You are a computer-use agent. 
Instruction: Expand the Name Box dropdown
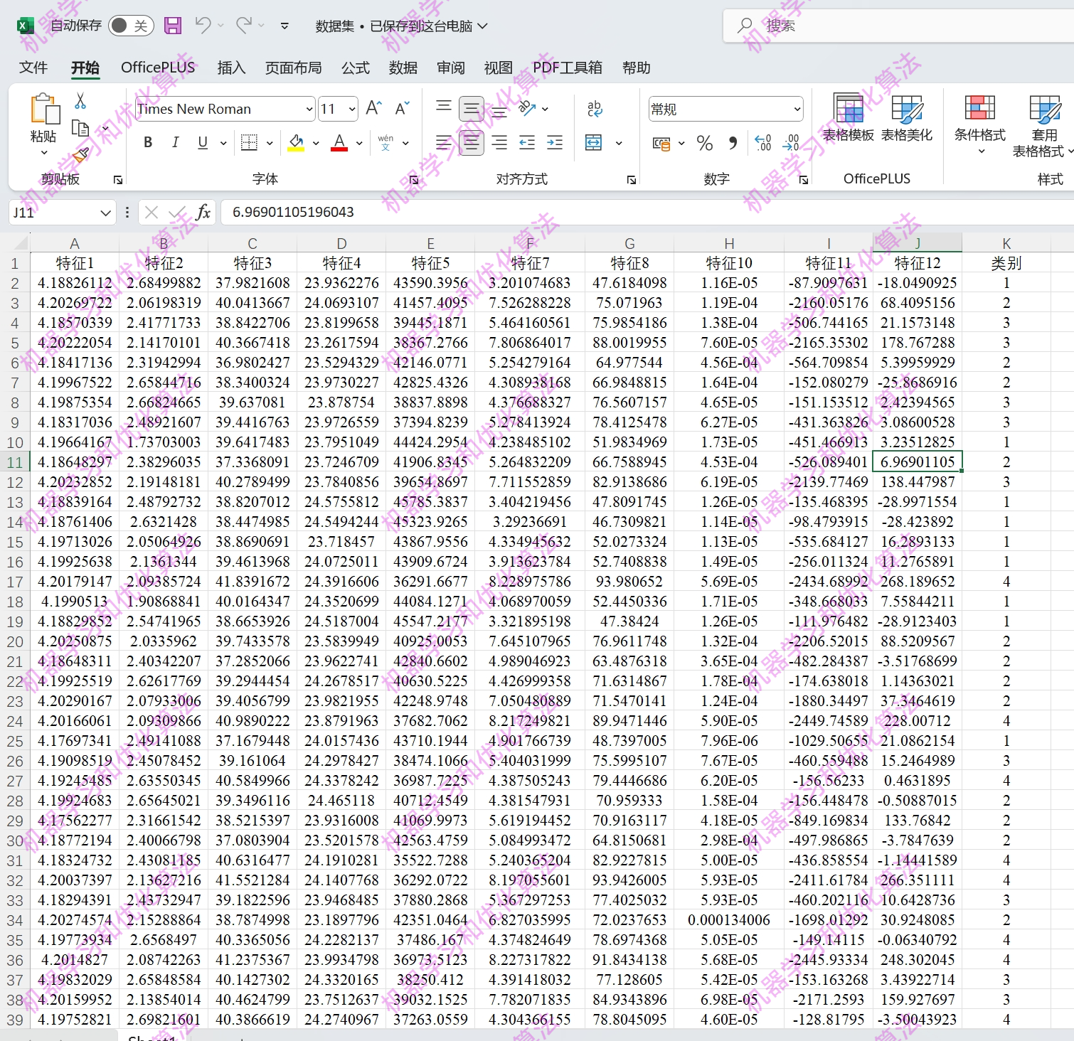coord(105,213)
